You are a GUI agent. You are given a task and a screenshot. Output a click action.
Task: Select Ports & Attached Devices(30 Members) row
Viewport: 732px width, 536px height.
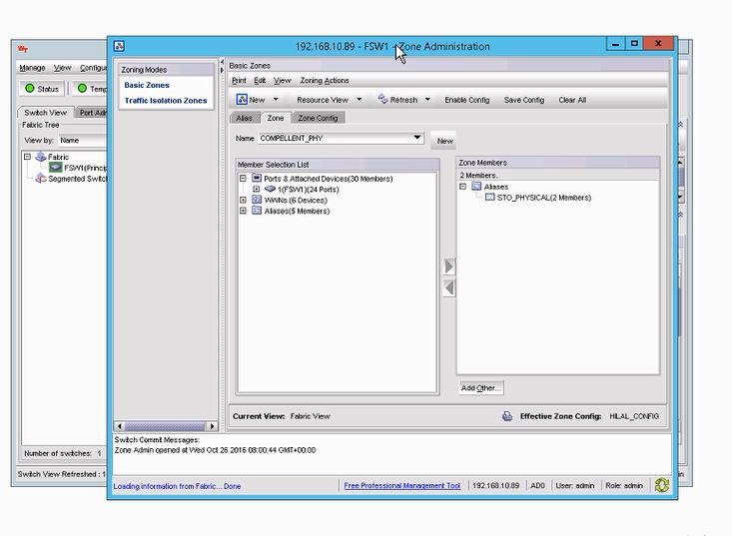[x=329, y=179]
